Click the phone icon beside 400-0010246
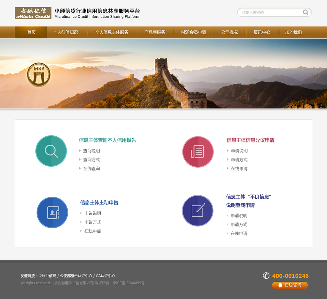This screenshot has width=327, height=299. 266,275
